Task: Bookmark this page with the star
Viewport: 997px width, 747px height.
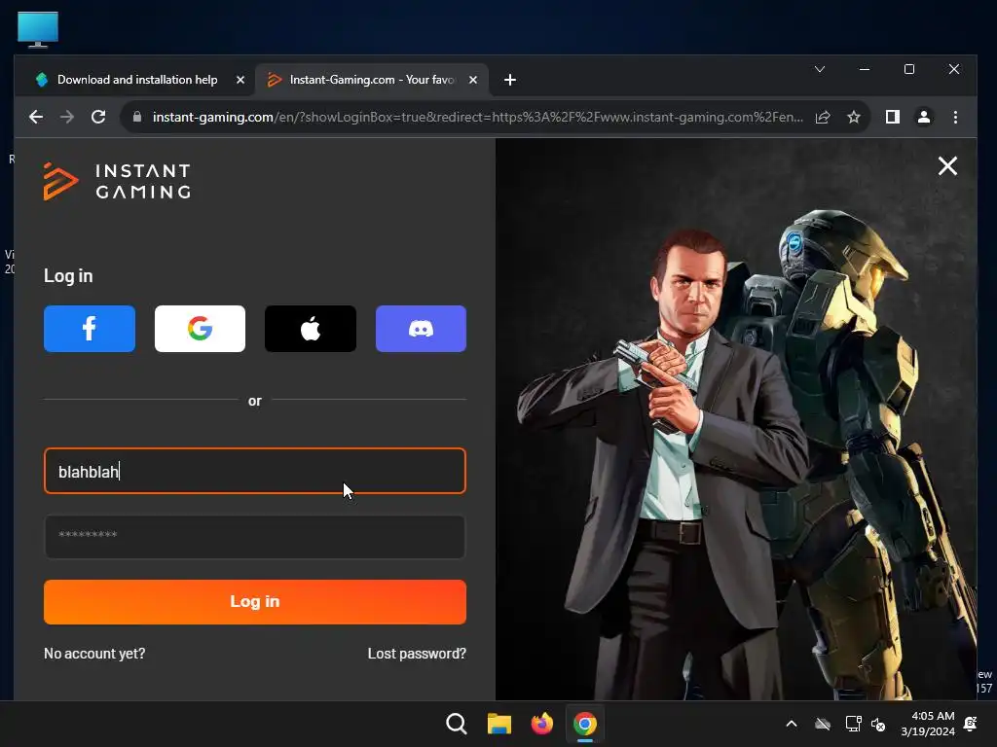Action: [853, 117]
